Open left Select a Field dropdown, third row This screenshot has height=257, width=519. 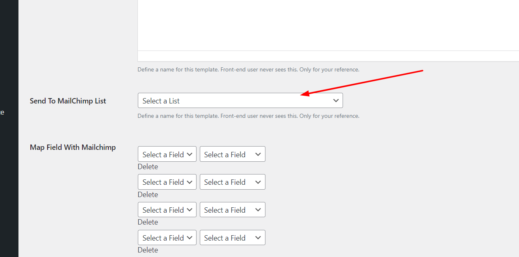pyautogui.click(x=167, y=210)
